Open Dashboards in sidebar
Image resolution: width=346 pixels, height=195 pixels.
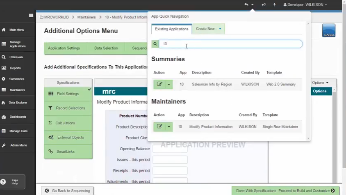18,117
